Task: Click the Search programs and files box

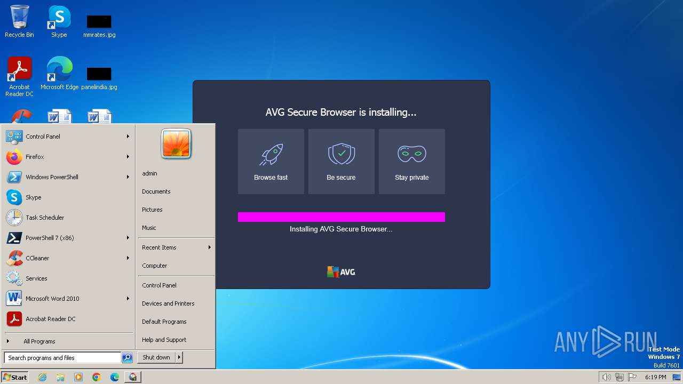Action: pyautogui.click(x=62, y=358)
